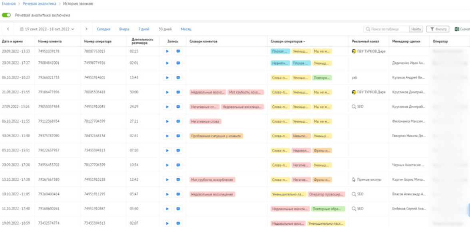
Task: Open transcript for call from 79004842001
Action: click(x=178, y=63)
